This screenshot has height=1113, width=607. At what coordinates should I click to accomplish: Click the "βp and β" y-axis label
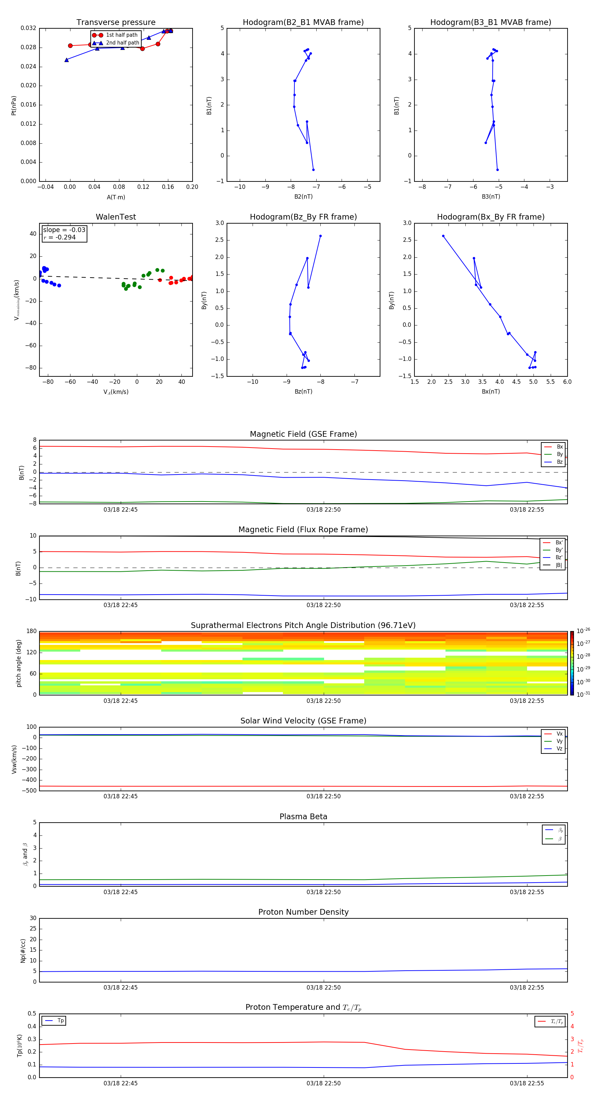[25, 854]
